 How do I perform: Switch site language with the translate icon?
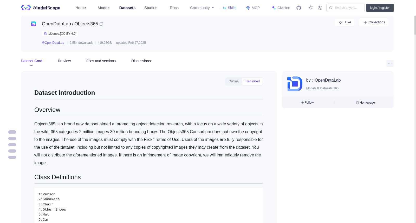tap(320, 8)
